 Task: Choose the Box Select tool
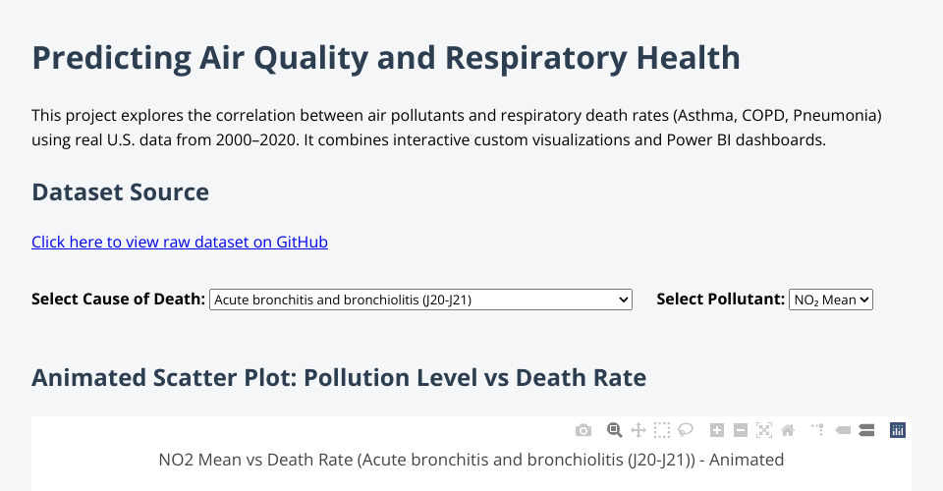pyautogui.click(x=662, y=430)
